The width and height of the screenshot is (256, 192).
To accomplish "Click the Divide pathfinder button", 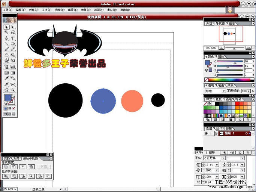I will 6,176.
